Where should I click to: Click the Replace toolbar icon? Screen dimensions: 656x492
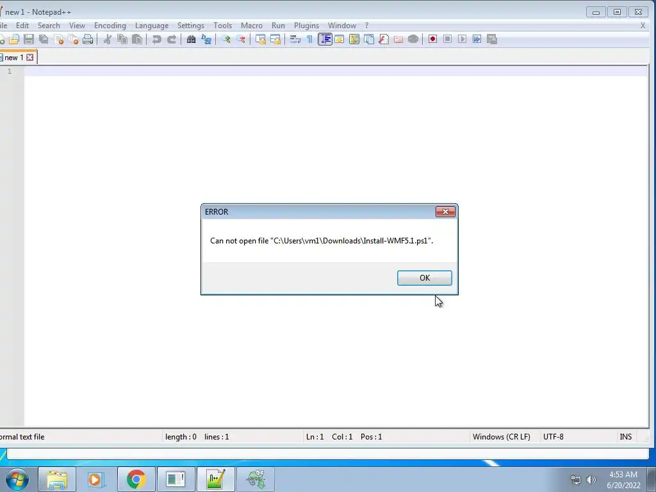pos(206,39)
